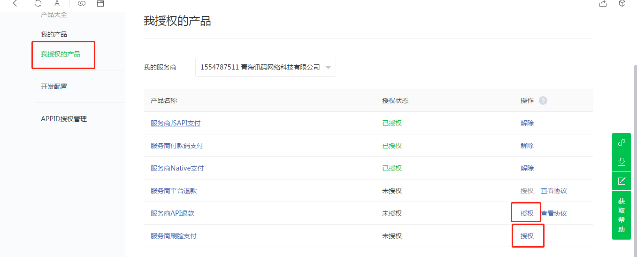The image size is (637, 257).
Task: Select 我授权的产品 in sidebar
Action: 61,54
